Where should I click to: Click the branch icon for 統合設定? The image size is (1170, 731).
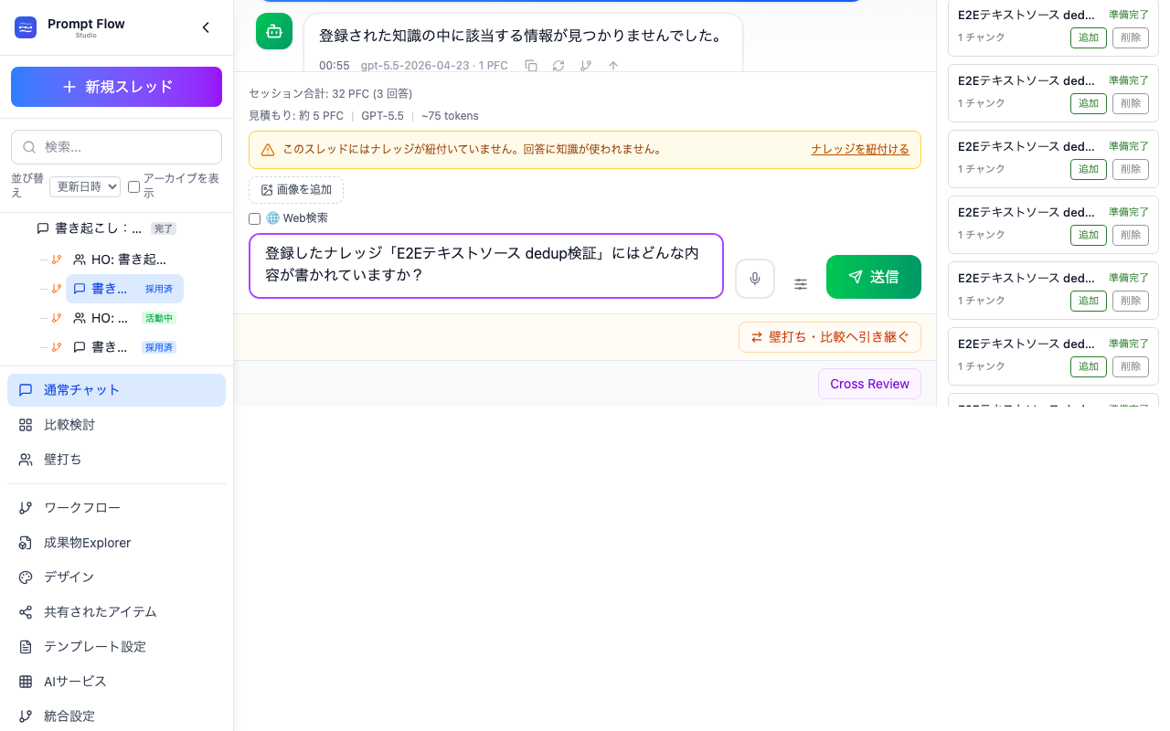[26, 716]
